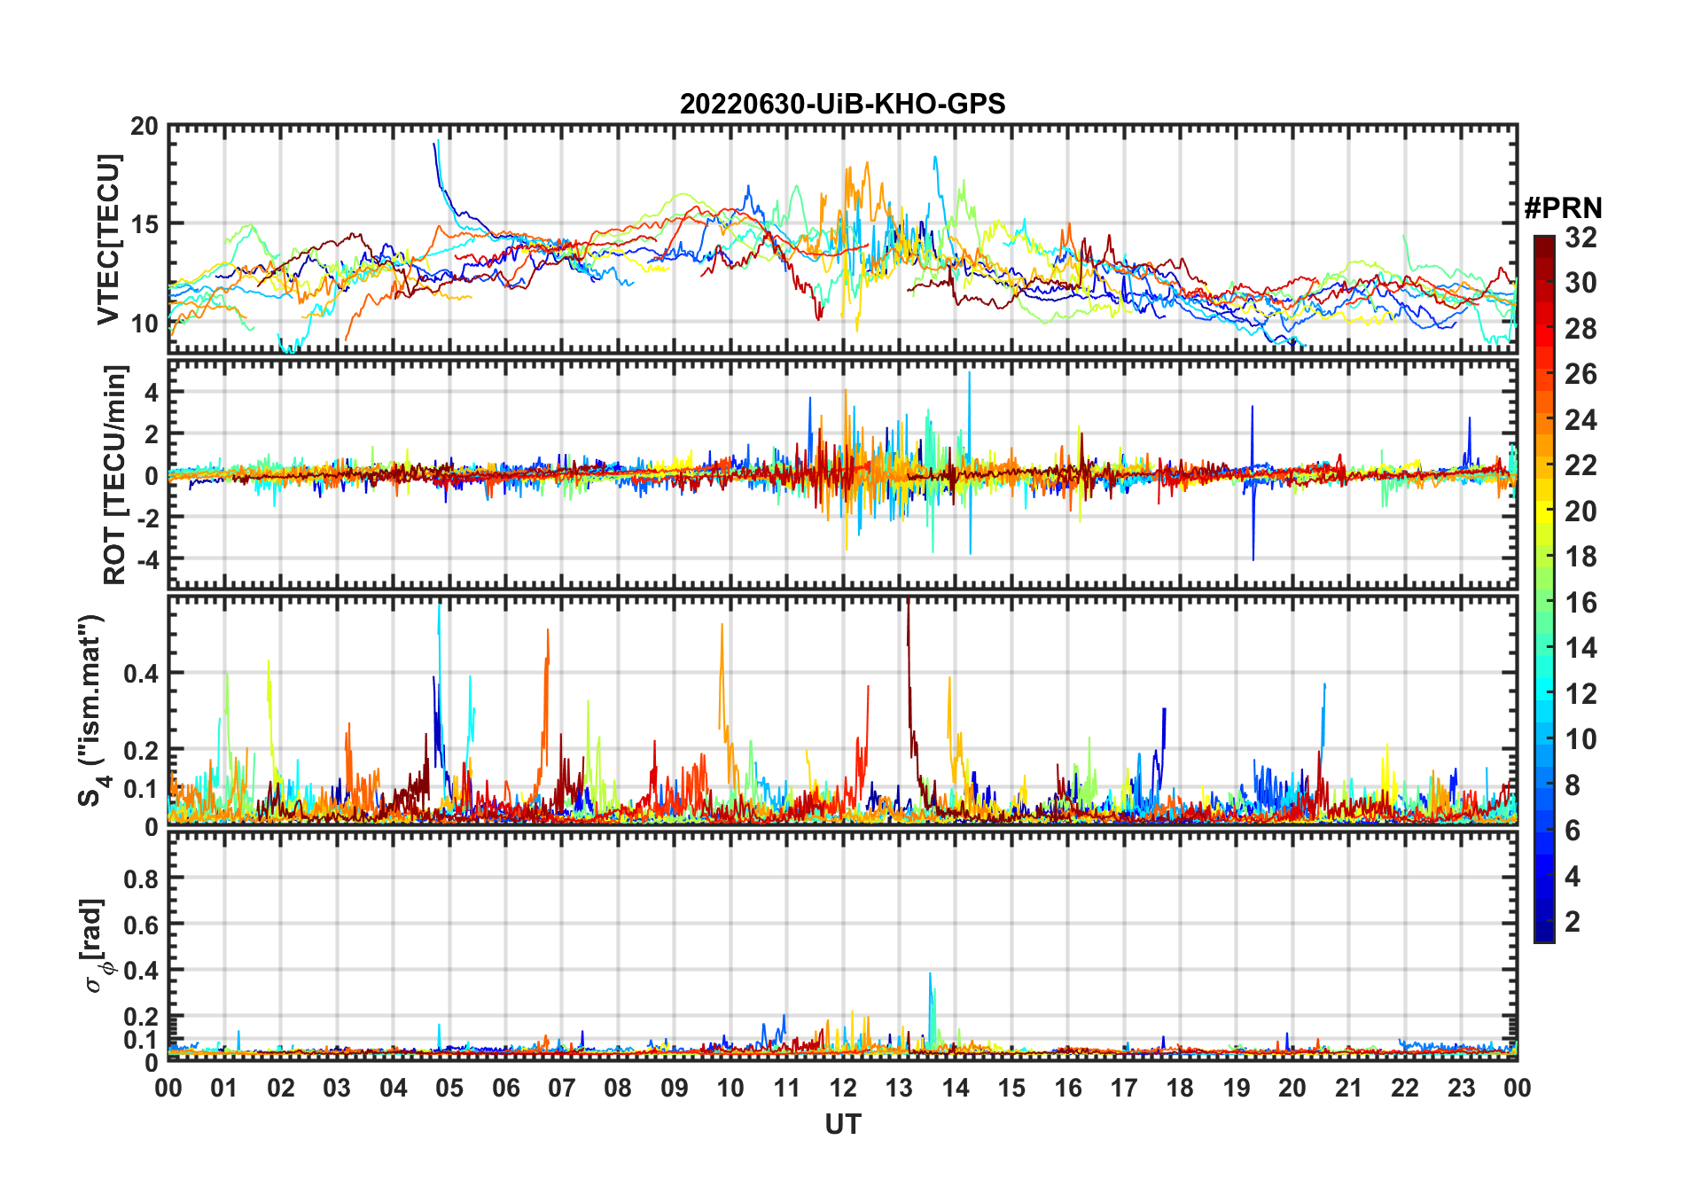Click sigma phi y-axis tick label 0.8
1686x1179 pixels.
[x=141, y=878]
